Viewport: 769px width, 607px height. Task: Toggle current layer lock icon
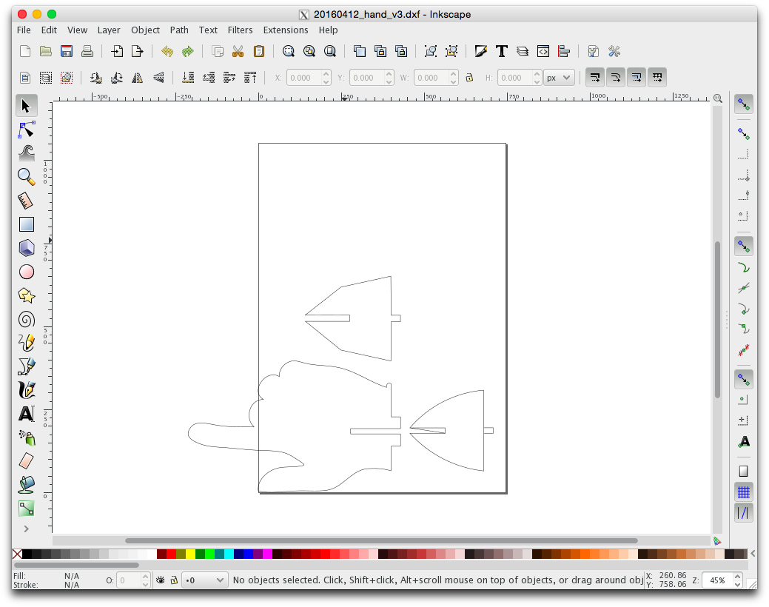174,580
